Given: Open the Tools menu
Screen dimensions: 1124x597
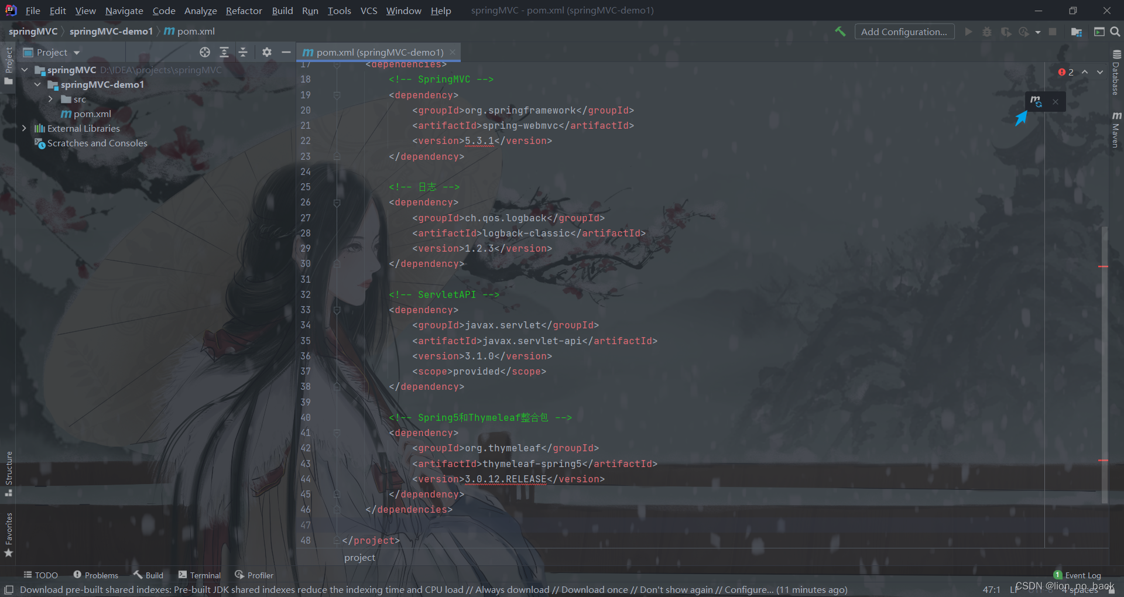Looking at the screenshot, I should [339, 11].
